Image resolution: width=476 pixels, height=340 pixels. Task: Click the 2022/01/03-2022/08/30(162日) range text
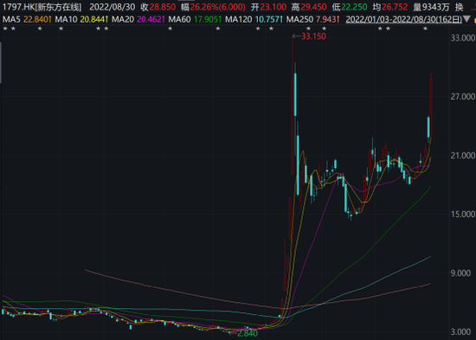click(x=404, y=19)
